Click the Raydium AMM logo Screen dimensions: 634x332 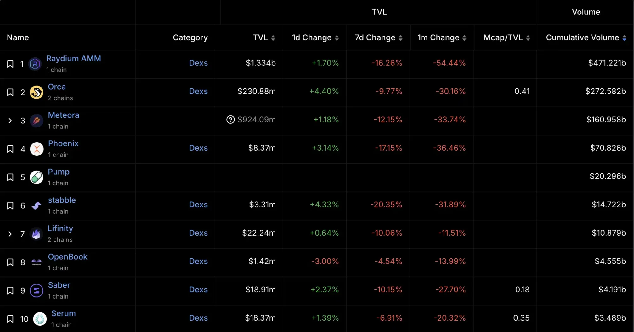point(35,64)
